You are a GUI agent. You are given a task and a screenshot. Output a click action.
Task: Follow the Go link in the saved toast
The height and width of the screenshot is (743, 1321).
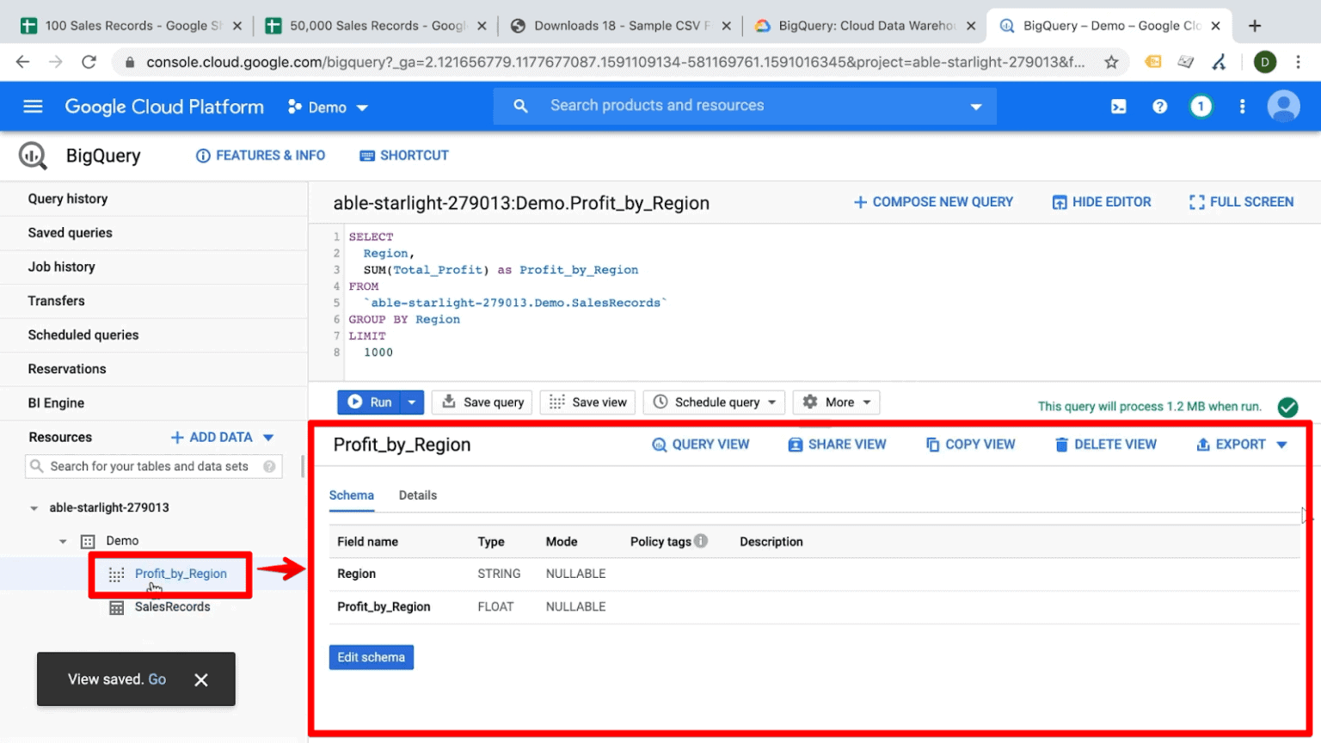click(x=157, y=679)
